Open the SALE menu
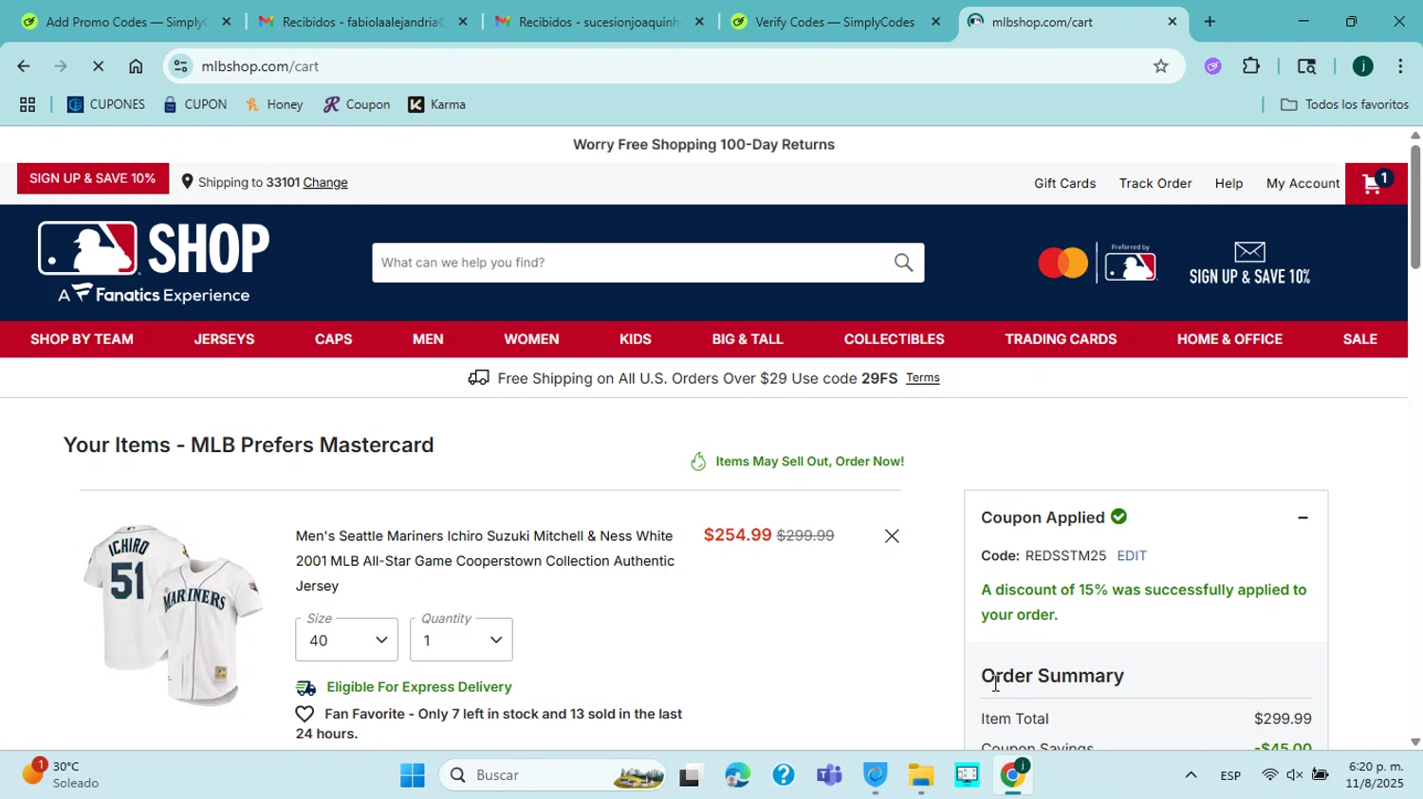 [1359, 339]
